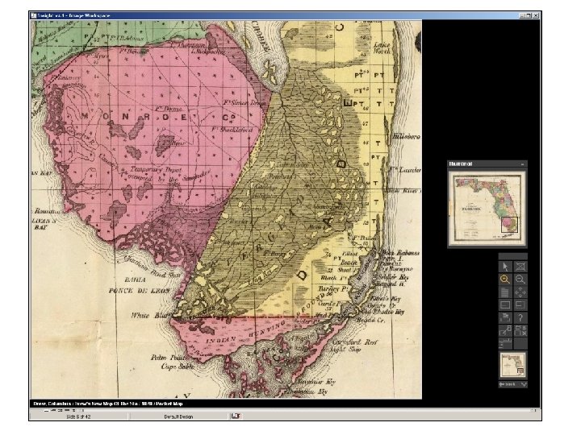The width and height of the screenshot is (581, 435).
Task: Click the Thumbnail panel title bar
Action: pos(487,164)
